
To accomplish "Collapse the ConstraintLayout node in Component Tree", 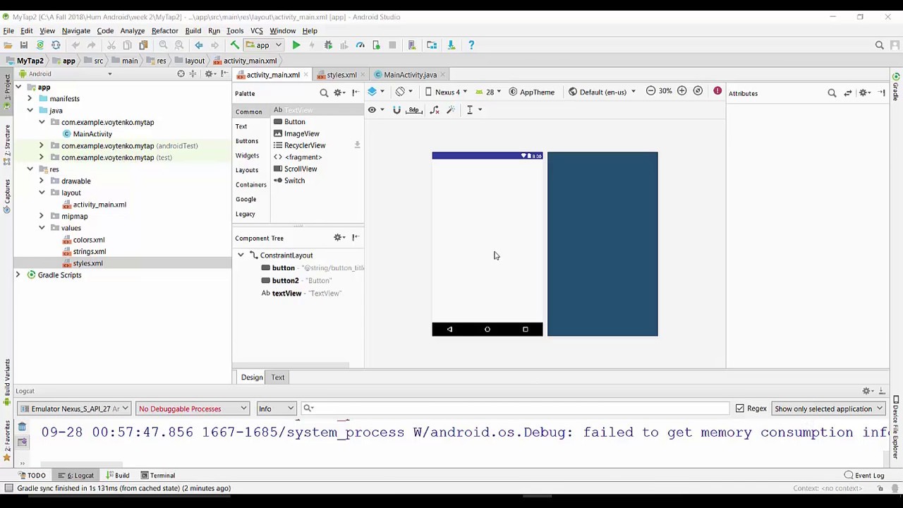I will pyautogui.click(x=241, y=255).
